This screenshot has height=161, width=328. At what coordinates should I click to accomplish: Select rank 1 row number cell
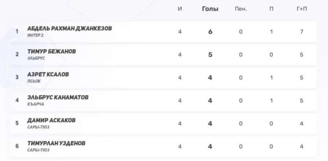pos(17,32)
